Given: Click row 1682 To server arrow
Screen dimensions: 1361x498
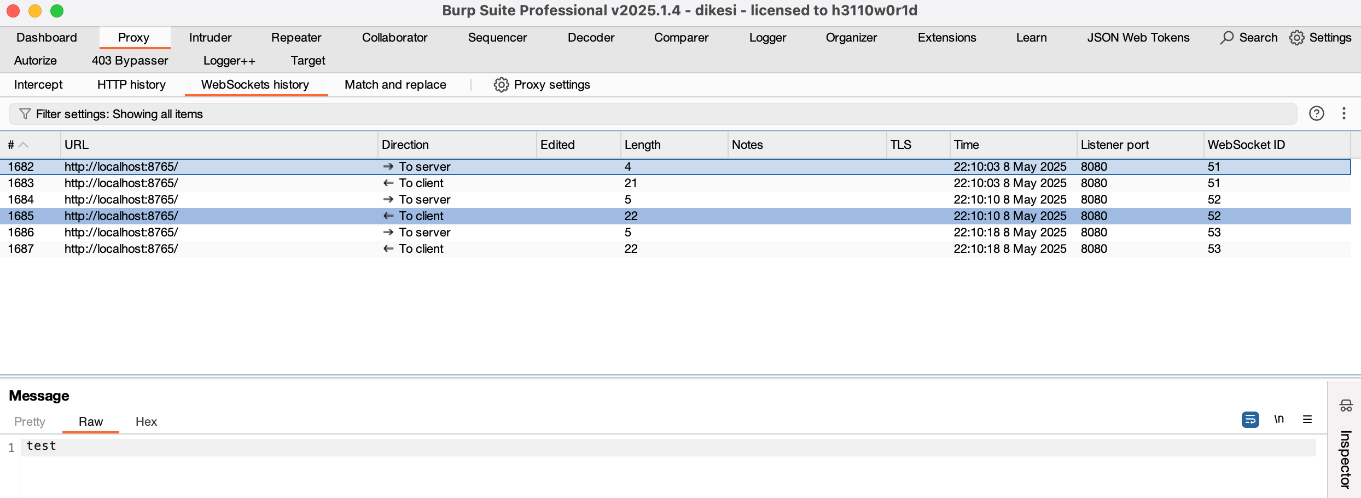Looking at the screenshot, I should pos(388,166).
